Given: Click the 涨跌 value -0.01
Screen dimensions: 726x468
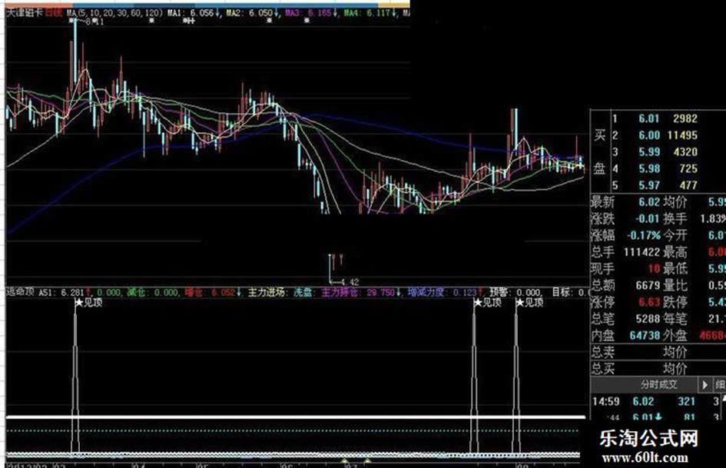Looking at the screenshot, I should (x=647, y=219).
